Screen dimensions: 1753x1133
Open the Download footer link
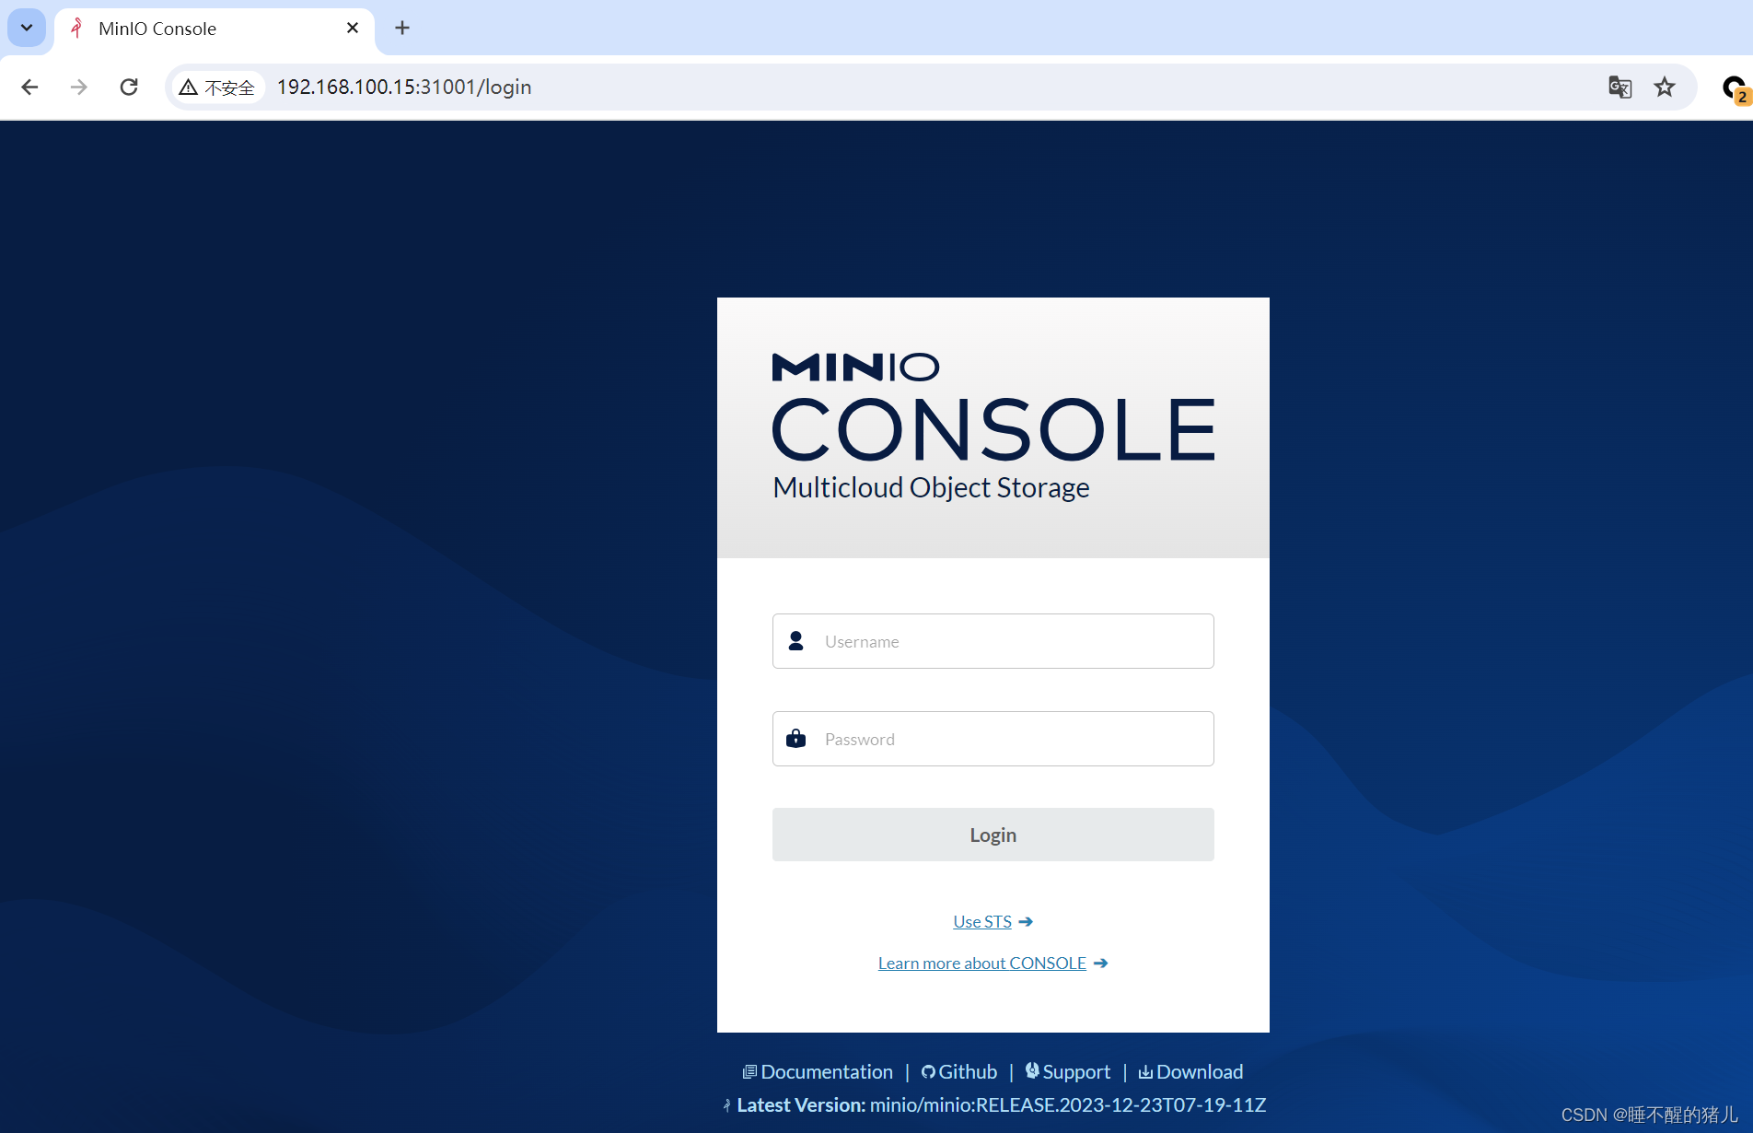coord(1190,1071)
